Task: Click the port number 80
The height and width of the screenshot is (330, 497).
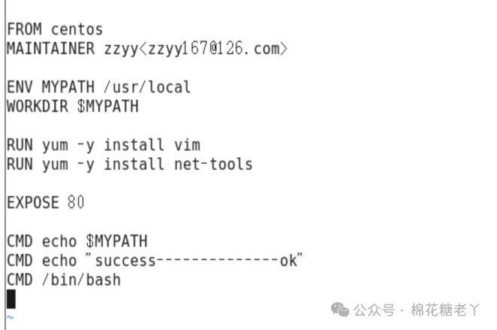Action: tap(76, 203)
